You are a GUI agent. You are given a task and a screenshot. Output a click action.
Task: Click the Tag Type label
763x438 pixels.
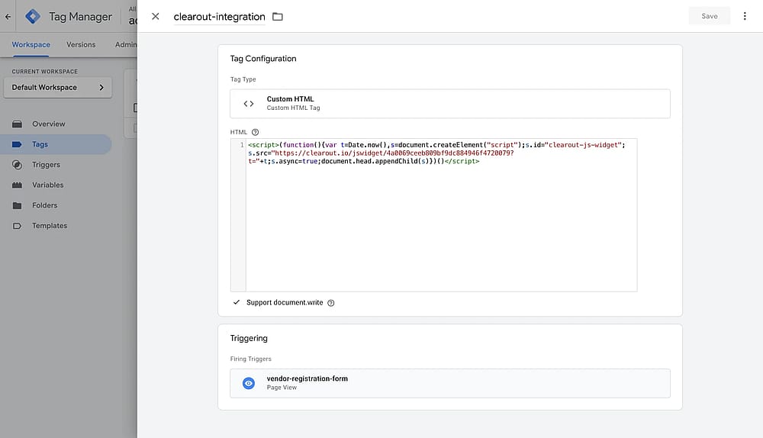tap(243, 79)
